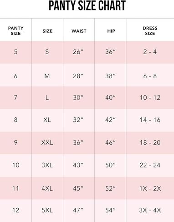Select dress size 2 - 4 cell
The height and width of the screenshot is (222, 174).
tap(150, 52)
